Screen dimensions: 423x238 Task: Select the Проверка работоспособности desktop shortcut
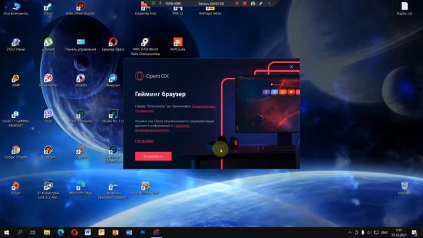pyautogui.click(x=113, y=190)
